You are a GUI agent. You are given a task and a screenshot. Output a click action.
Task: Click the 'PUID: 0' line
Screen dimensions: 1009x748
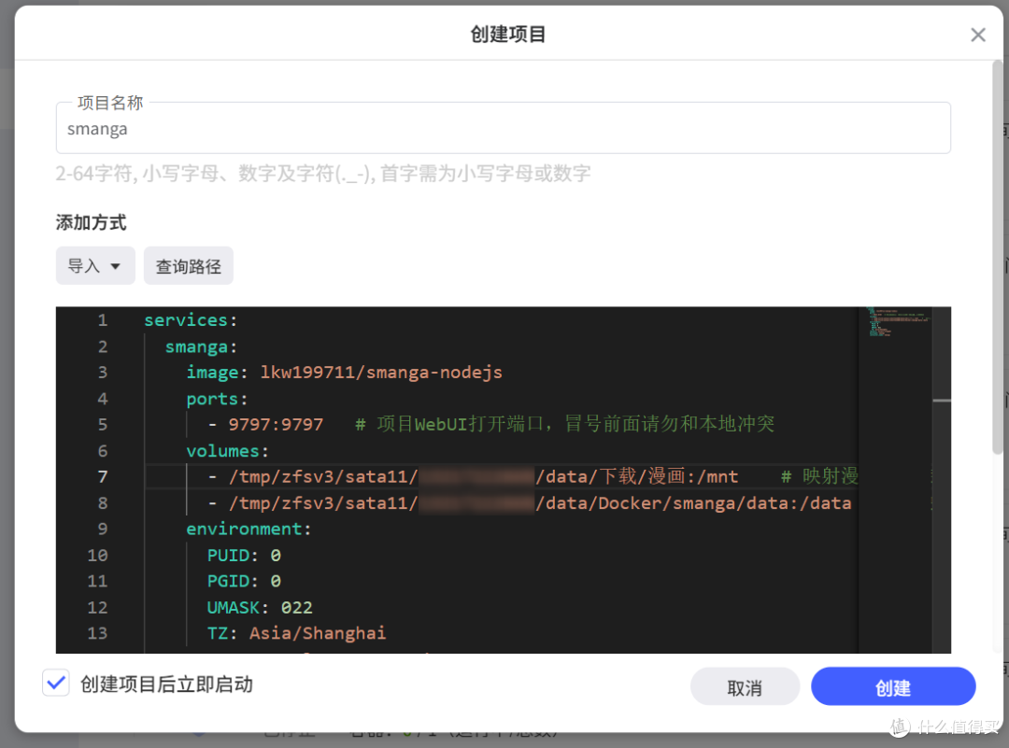(x=244, y=555)
